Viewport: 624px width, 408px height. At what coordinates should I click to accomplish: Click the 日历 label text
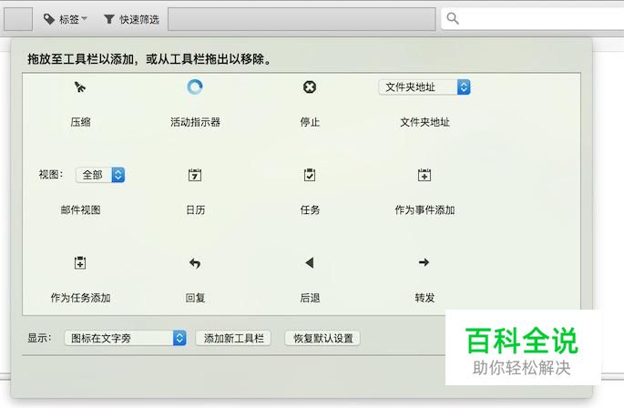pos(195,209)
